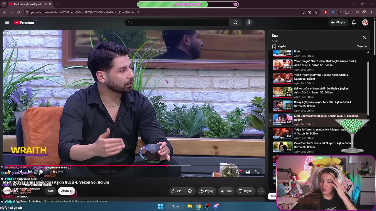Open File Explorer from taskbar
Screen dimensions: 376x211
[x=190, y=206]
